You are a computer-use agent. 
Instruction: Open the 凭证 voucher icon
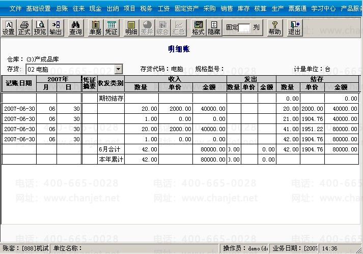pos(111,28)
